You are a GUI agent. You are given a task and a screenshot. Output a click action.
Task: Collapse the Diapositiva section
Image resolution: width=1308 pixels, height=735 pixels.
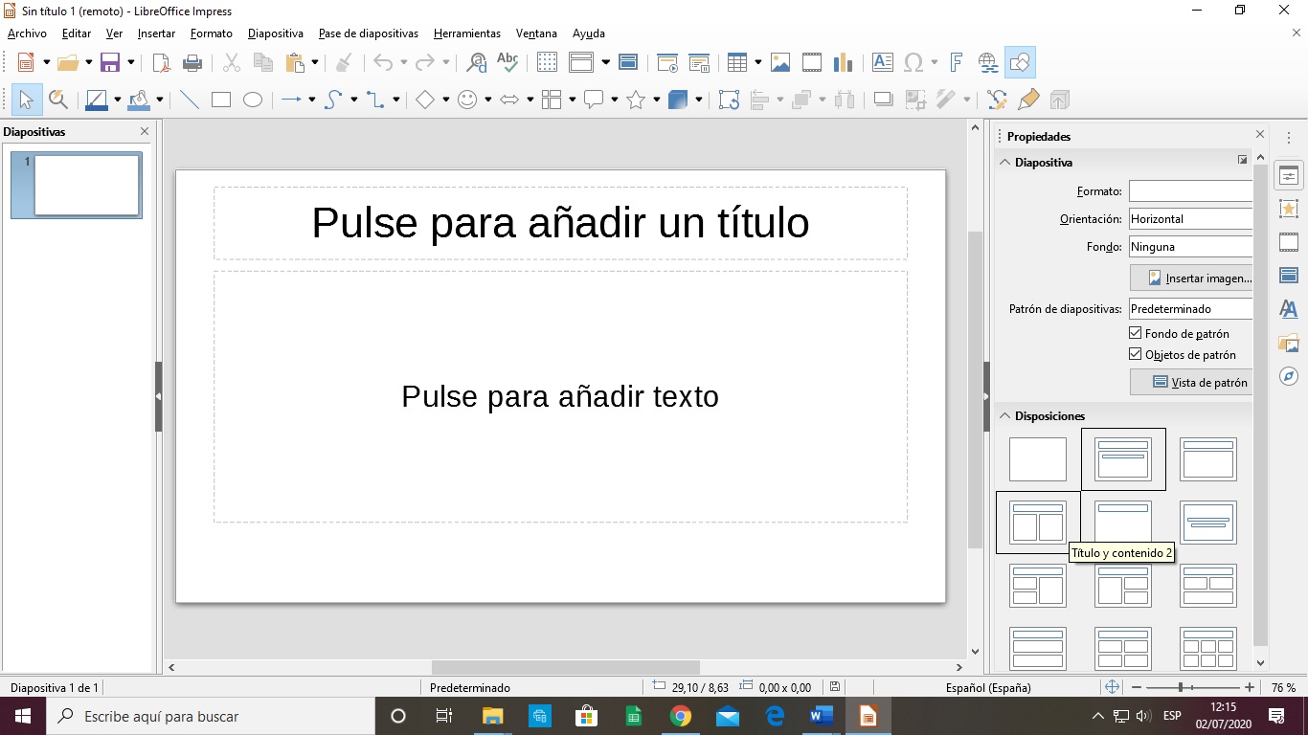pos(1005,163)
